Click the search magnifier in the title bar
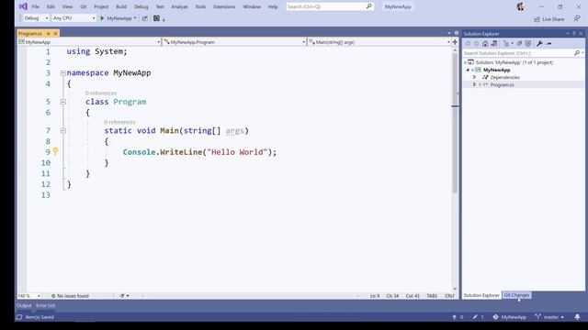Screen dimensions: 588x330 369,6
